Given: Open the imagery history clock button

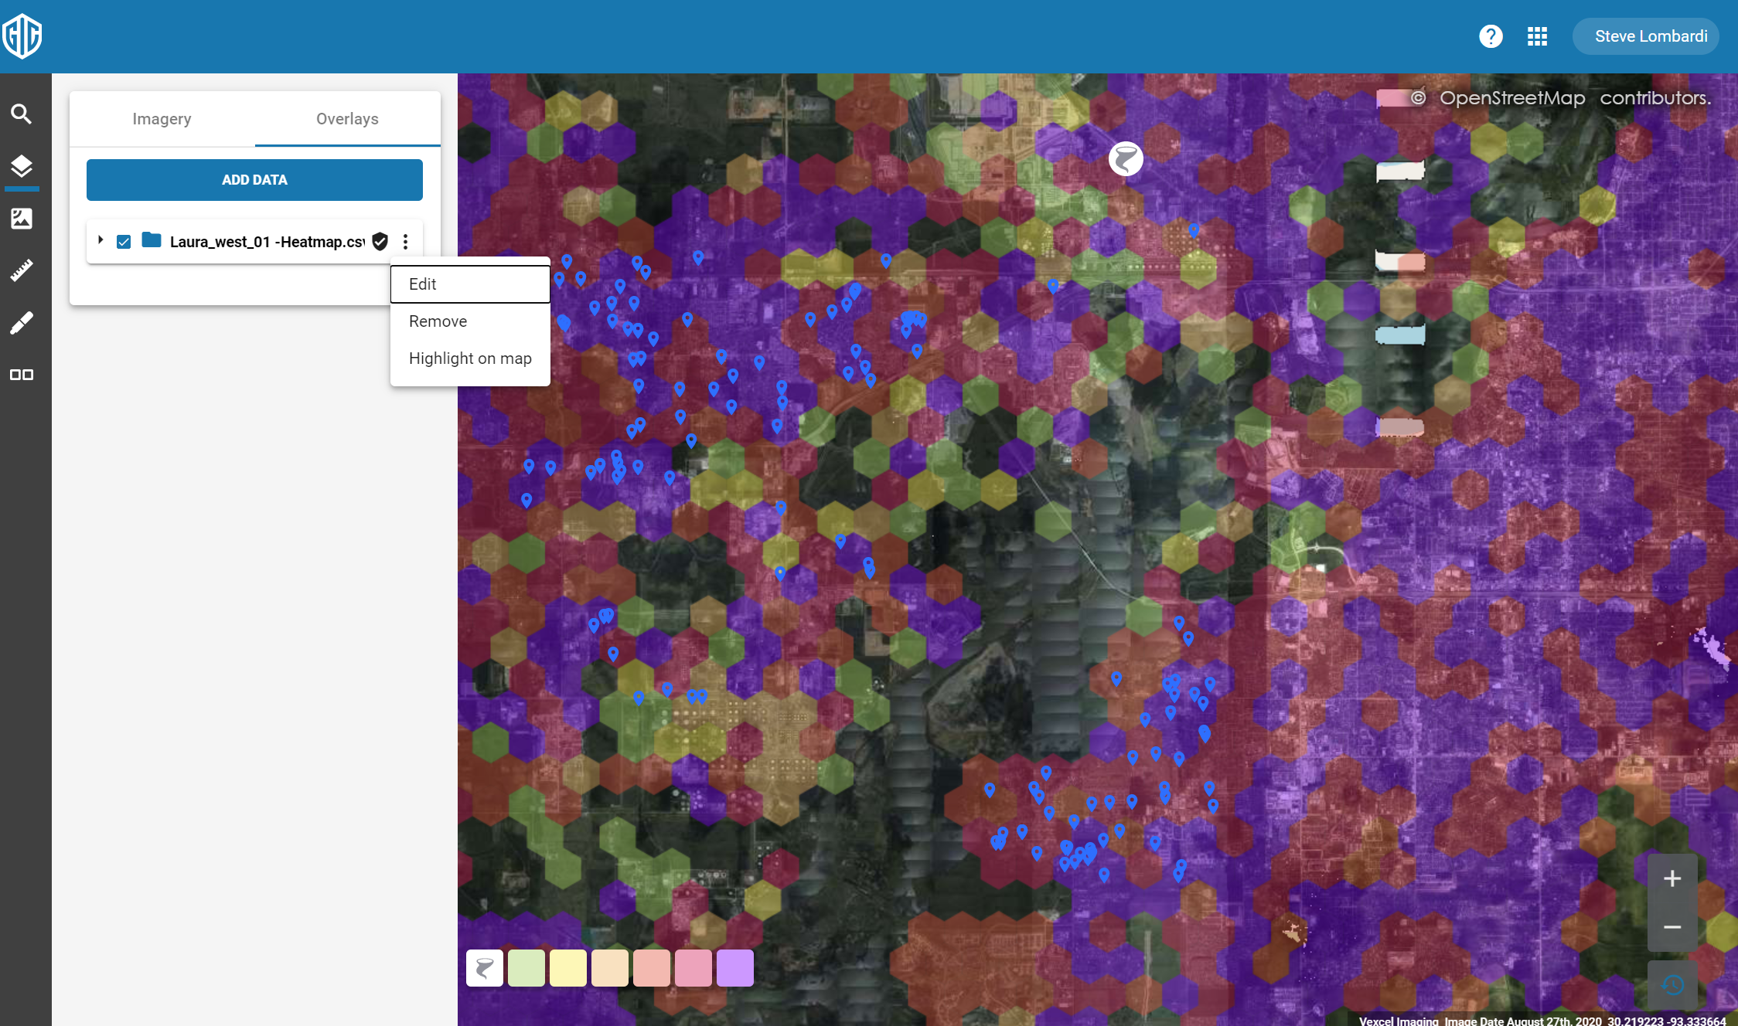Looking at the screenshot, I should click(x=1672, y=984).
